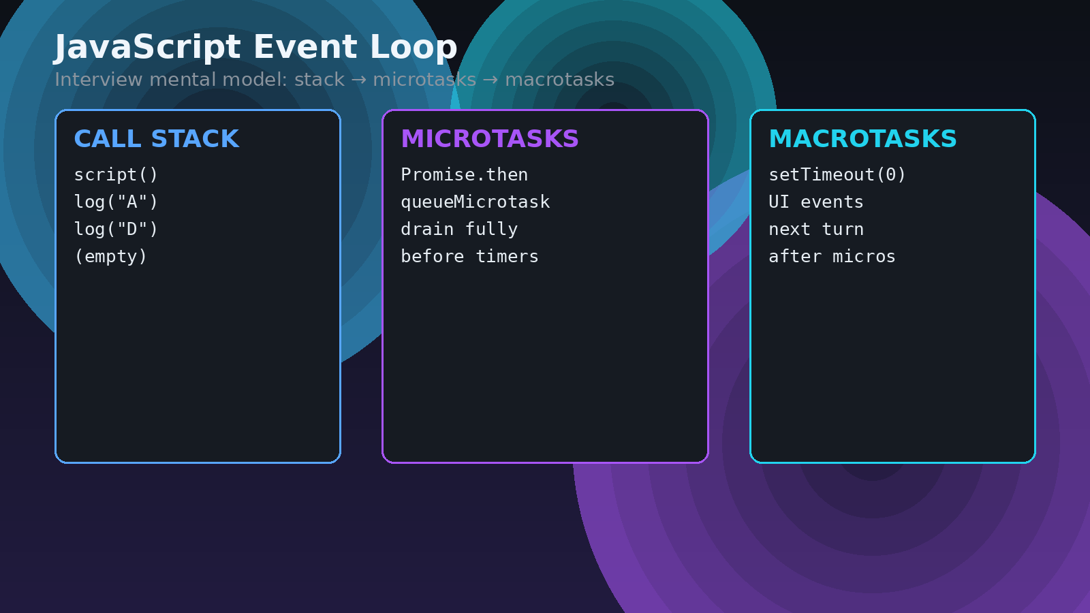Select the CALL STACK heading
The width and height of the screenshot is (1090, 613).
(157, 139)
